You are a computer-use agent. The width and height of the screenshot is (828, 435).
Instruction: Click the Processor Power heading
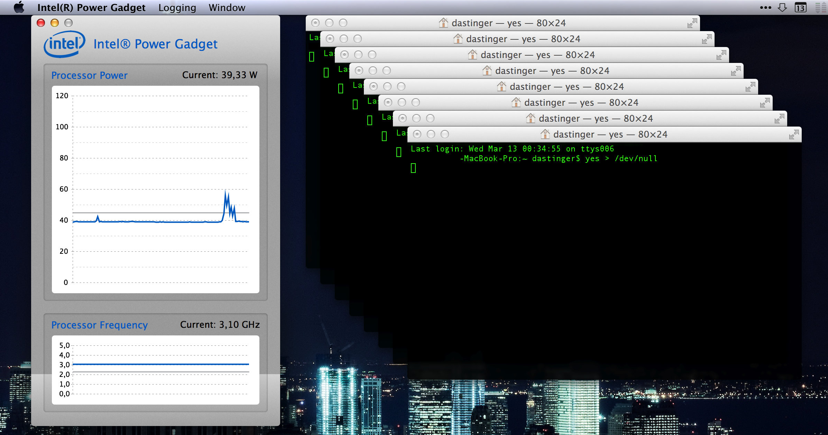(89, 75)
